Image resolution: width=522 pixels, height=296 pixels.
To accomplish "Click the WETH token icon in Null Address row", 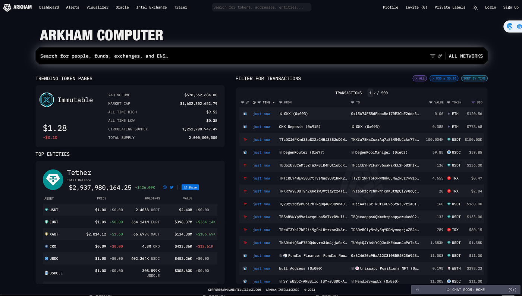I will click(449, 268).
